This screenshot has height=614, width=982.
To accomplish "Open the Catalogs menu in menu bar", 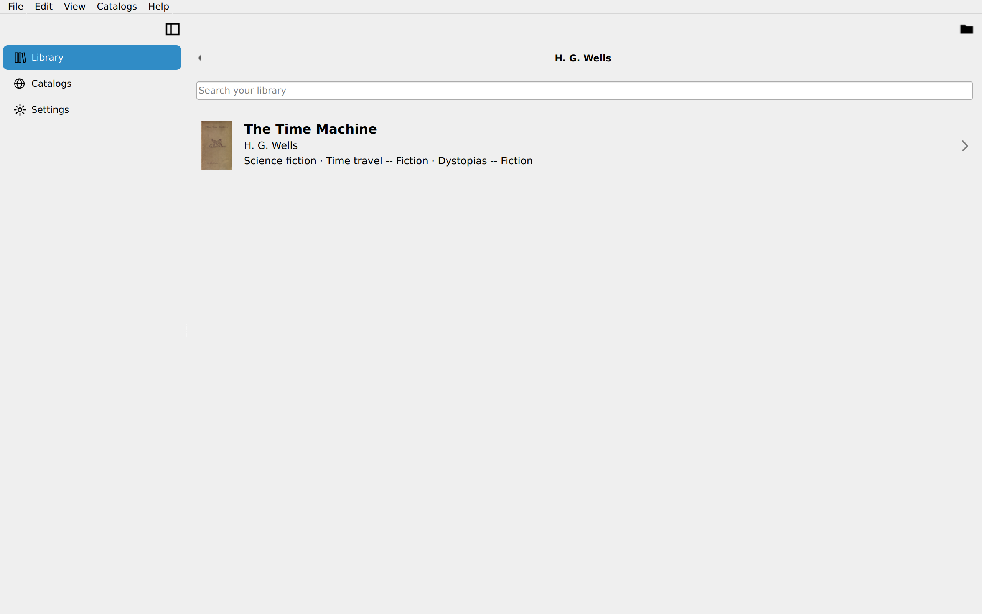I will 117,7.
